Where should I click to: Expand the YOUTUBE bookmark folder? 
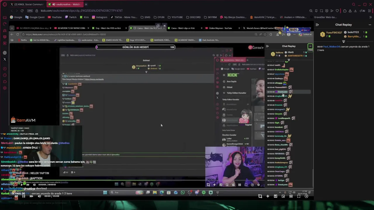point(175,17)
